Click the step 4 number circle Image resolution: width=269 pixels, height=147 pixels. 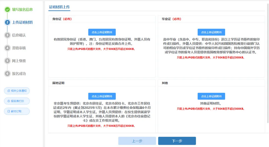(x=7, y=48)
